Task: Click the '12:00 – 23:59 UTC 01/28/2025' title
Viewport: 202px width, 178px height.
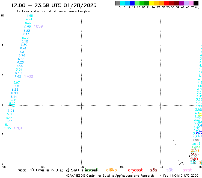Action: click(x=54, y=5)
